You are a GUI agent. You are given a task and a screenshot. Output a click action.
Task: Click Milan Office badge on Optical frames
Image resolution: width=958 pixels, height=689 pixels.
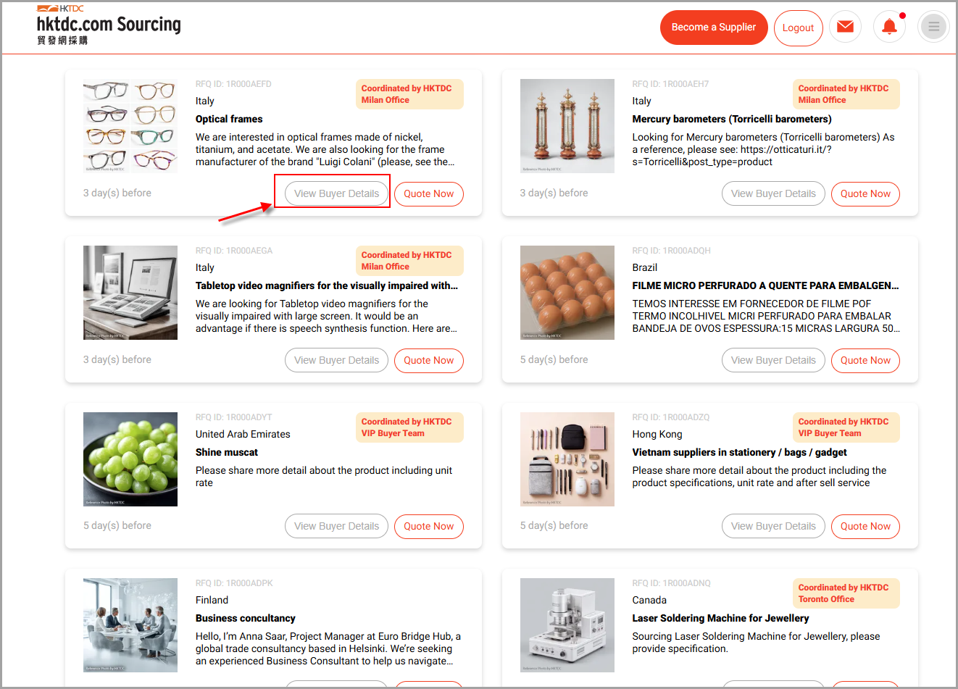(409, 94)
